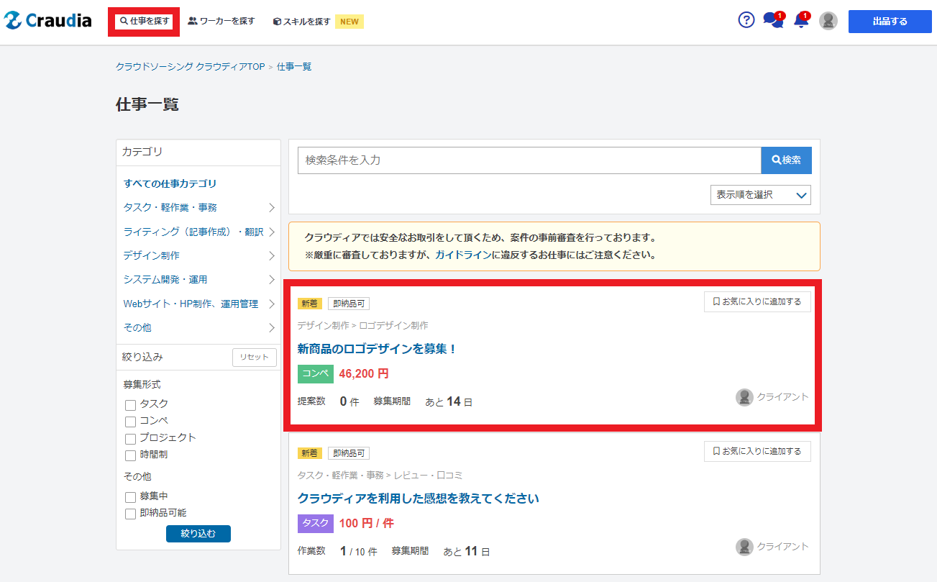
Task: Enable the 即納品可能 filter checkbox
Action: coord(131,514)
